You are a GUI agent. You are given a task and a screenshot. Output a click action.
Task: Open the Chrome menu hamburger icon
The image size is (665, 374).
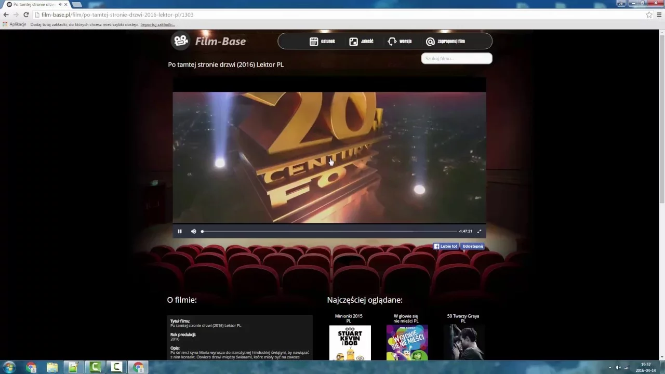pos(659,15)
